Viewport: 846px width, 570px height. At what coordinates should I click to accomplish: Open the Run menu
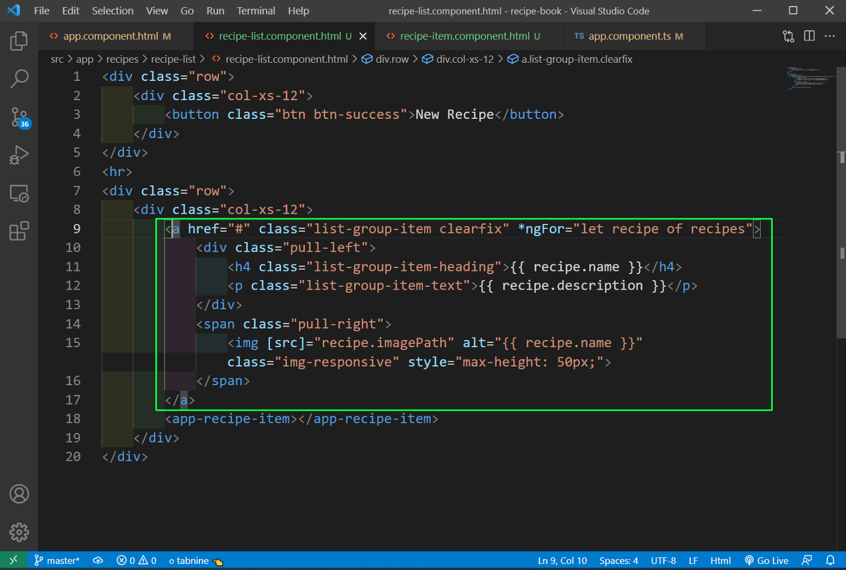coord(215,11)
